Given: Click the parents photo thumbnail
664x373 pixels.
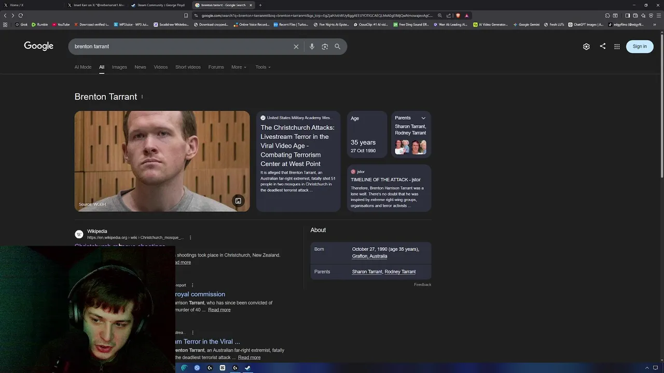Looking at the screenshot, I should pos(410,147).
